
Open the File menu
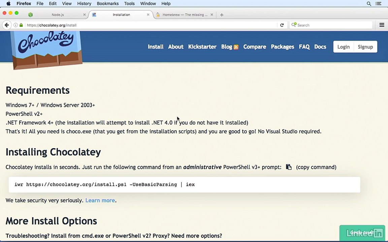tap(40, 3)
